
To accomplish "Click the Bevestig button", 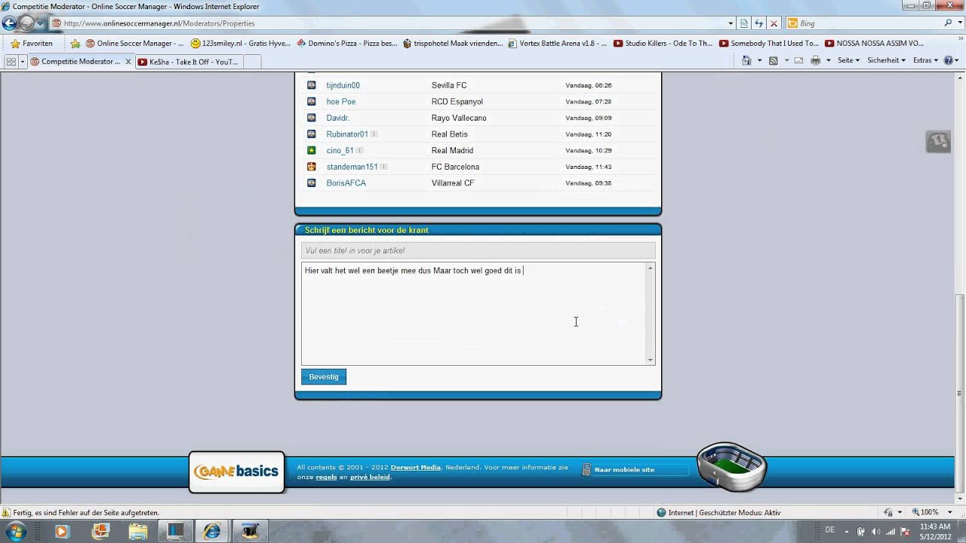I will coord(324,377).
